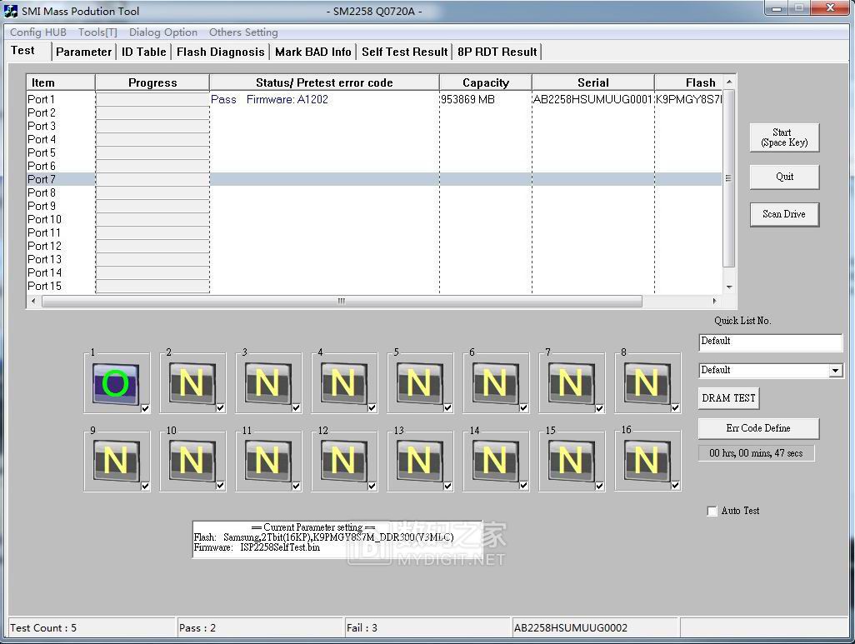Toggle the checkbox for port 16

[x=675, y=486]
